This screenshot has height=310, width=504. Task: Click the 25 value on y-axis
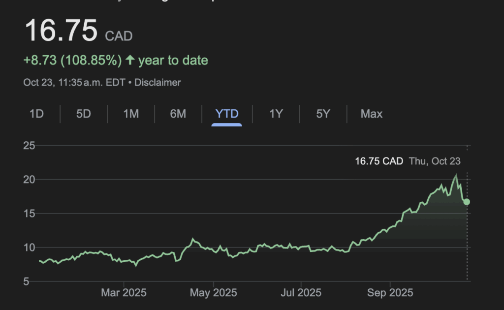pos(29,146)
